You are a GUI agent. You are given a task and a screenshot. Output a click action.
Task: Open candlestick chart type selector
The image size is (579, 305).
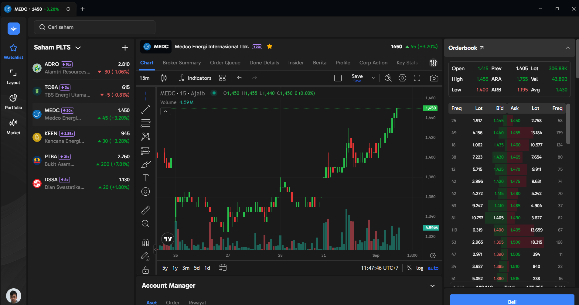(164, 78)
